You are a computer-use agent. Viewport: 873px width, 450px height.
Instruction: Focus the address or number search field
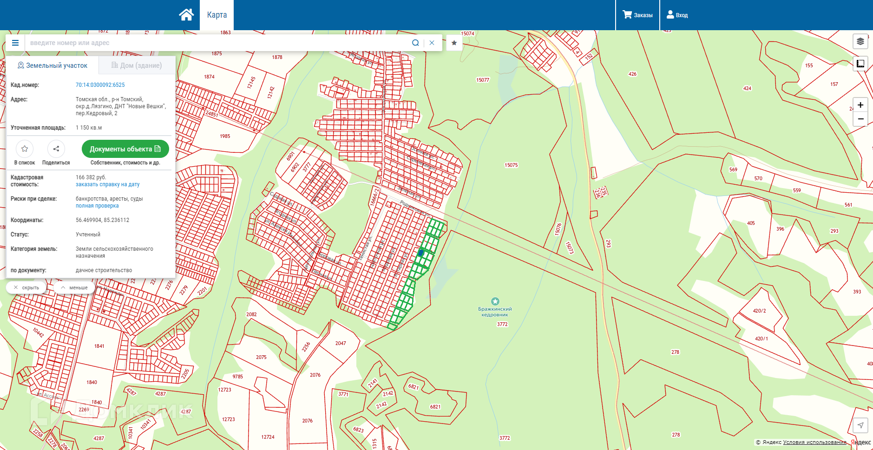click(216, 43)
